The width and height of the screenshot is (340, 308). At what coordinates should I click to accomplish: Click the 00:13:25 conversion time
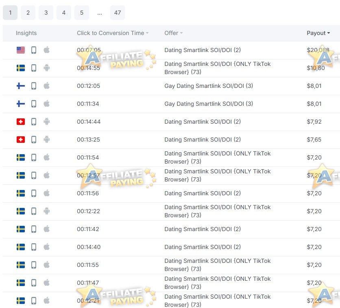(x=89, y=140)
